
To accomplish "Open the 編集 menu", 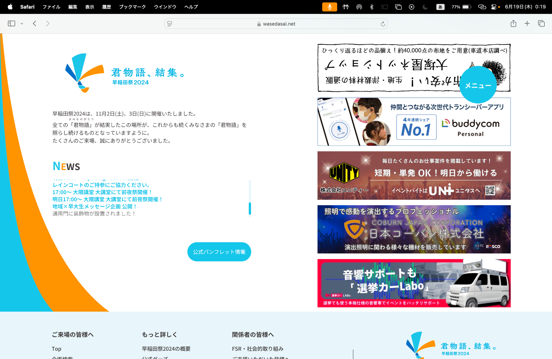I will coord(73,7).
